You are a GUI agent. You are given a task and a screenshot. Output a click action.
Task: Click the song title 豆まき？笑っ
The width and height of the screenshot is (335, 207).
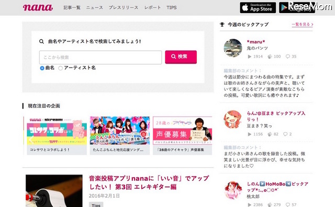[260, 126]
